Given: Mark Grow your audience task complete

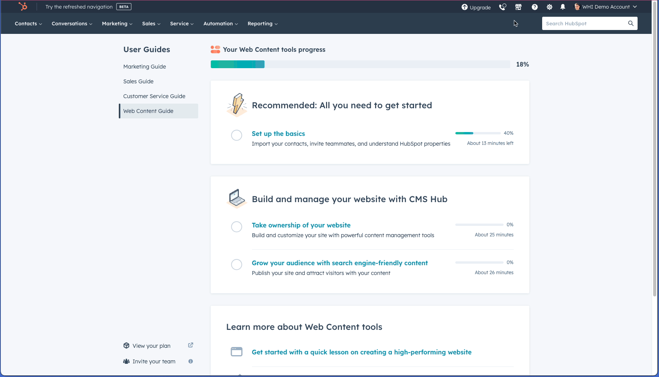Looking at the screenshot, I should 236,264.
